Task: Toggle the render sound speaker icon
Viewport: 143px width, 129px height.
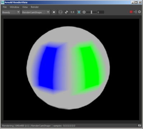Action: click(x=135, y=12)
